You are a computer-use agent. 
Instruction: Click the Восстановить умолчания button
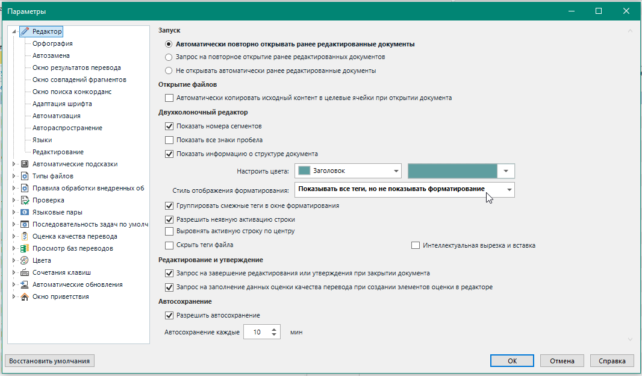[x=50, y=361]
